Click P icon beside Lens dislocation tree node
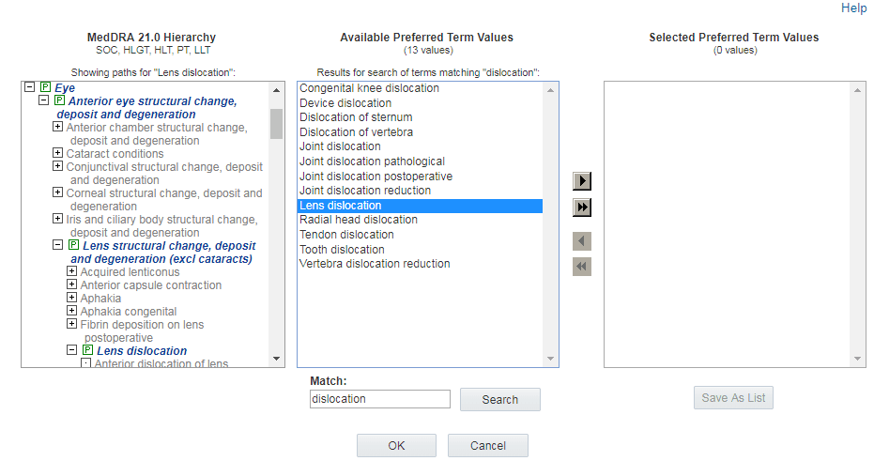Viewport: 874px width, 461px height. [87, 350]
